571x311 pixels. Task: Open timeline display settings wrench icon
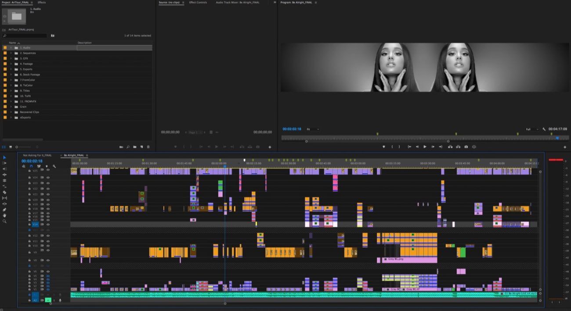[x=54, y=166]
